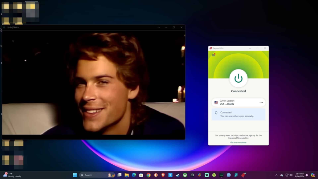Open the clock and date panel
Image resolution: width=318 pixels, height=179 pixels.
[x=300, y=175]
